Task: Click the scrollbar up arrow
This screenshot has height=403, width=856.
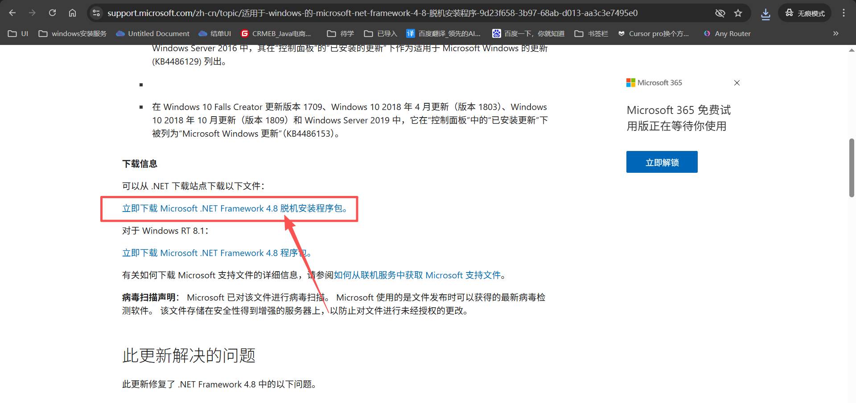Action: tap(852, 50)
